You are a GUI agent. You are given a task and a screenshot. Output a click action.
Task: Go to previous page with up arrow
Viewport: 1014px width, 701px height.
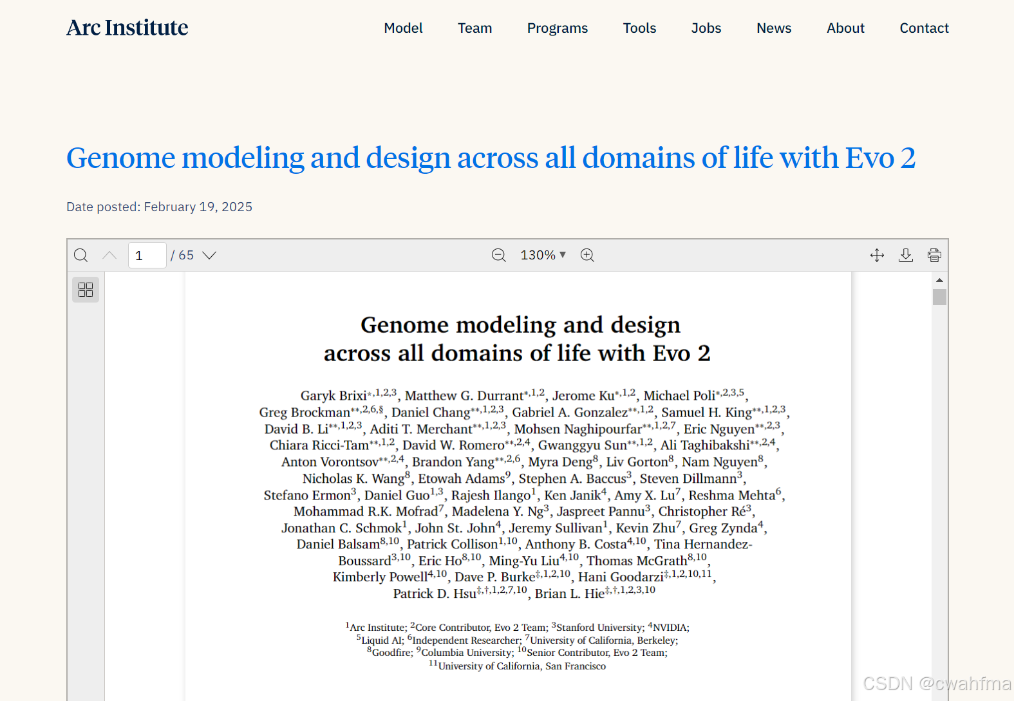[x=109, y=255]
